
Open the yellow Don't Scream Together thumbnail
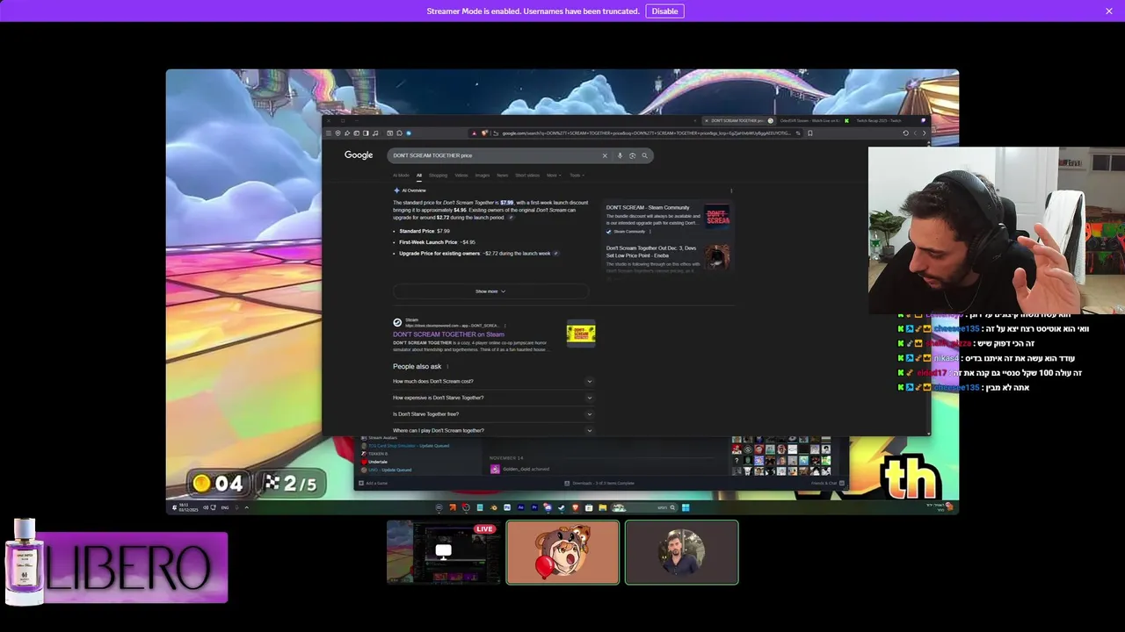click(x=581, y=334)
